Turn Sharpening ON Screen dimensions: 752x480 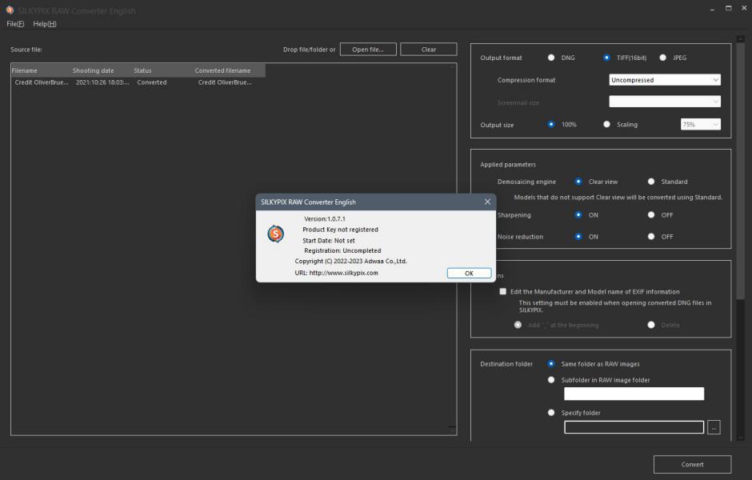pos(578,215)
